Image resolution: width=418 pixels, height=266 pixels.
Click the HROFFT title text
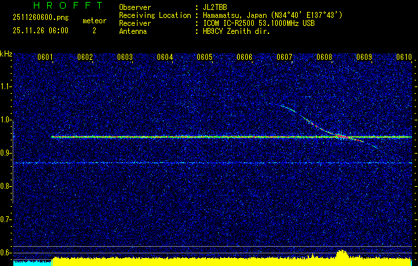point(58,5)
